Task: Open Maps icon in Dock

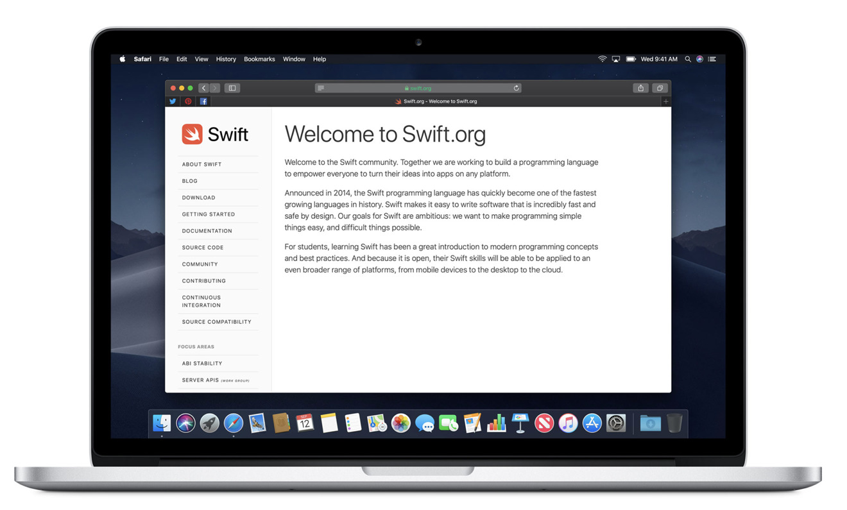Action: pos(377,423)
